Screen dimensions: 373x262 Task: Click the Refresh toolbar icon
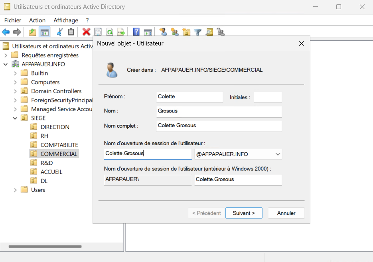109,32
